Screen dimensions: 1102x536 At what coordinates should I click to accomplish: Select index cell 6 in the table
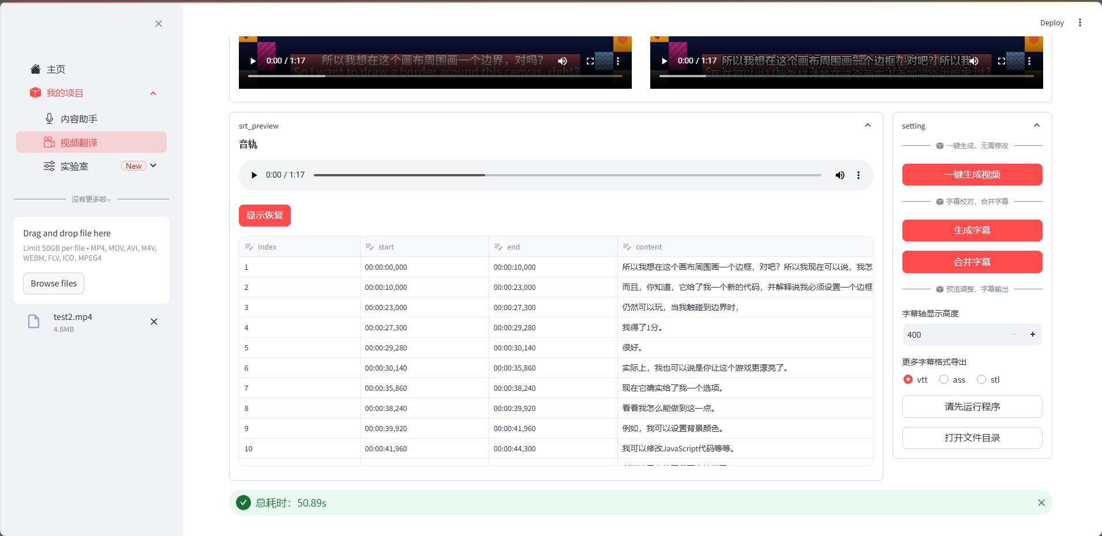click(299, 368)
